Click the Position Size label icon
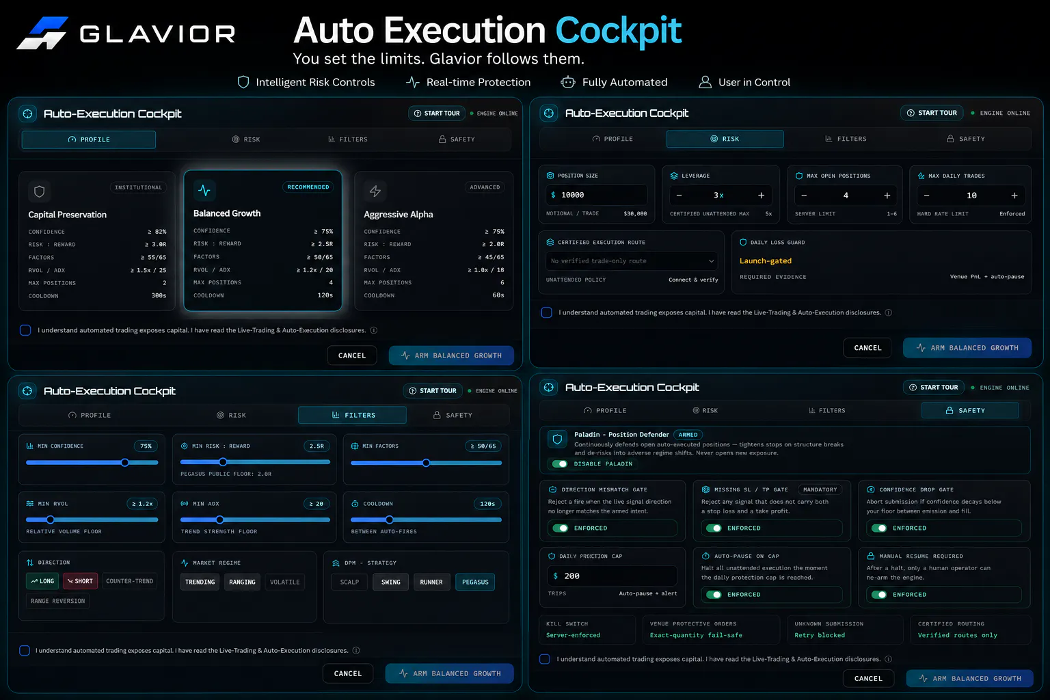 click(550, 176)
